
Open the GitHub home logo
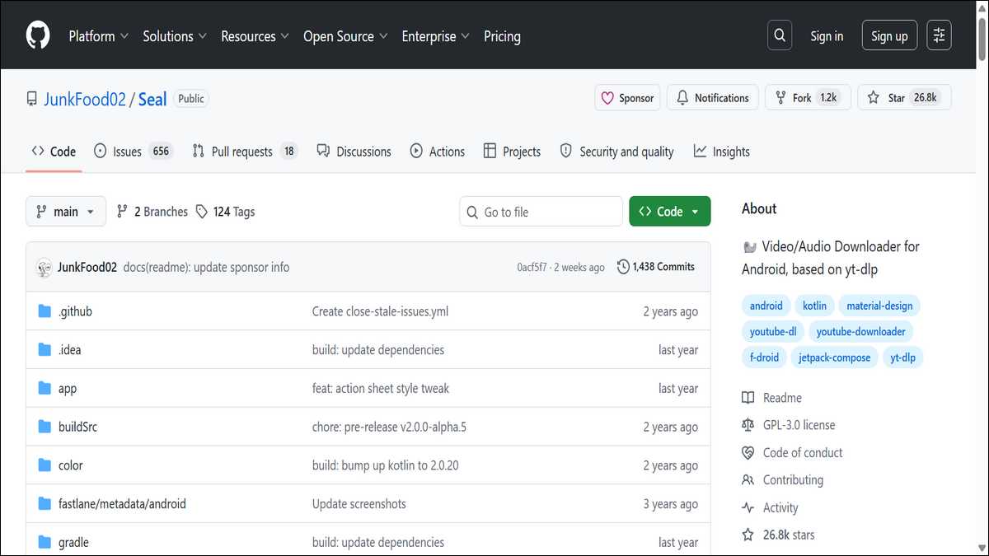click(38, 35)
